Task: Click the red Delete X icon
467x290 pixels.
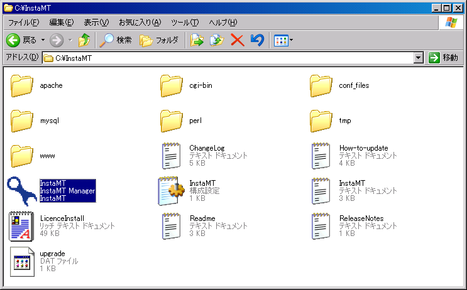Action: tap(238, 40)
